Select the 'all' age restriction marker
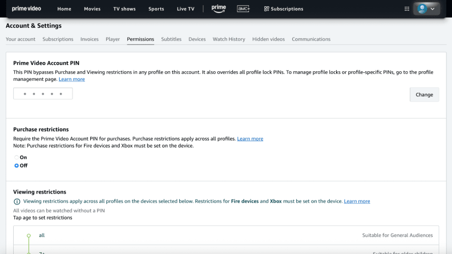This screenshot has width=452, height=254. (x=29, y=236)
